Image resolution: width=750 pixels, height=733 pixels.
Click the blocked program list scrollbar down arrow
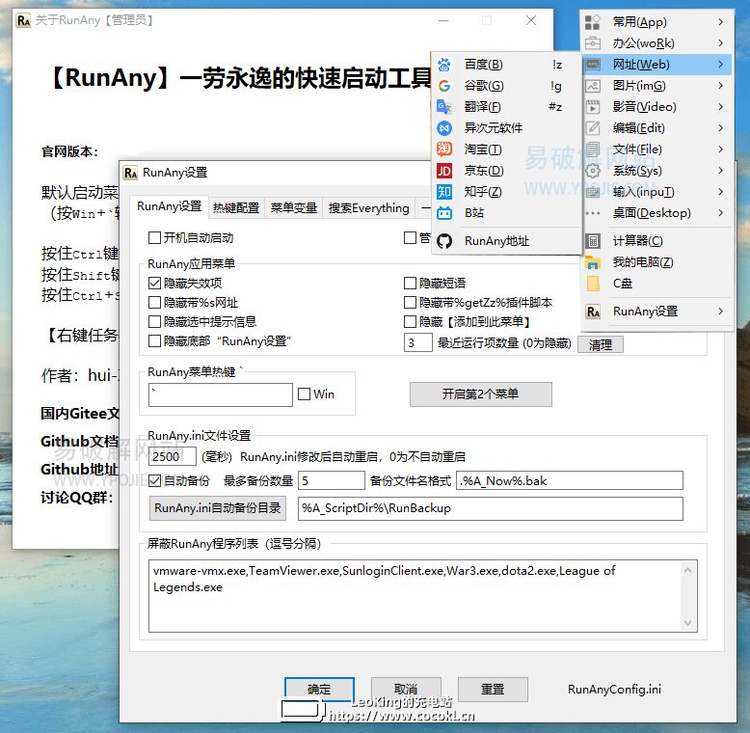(687, 623)
